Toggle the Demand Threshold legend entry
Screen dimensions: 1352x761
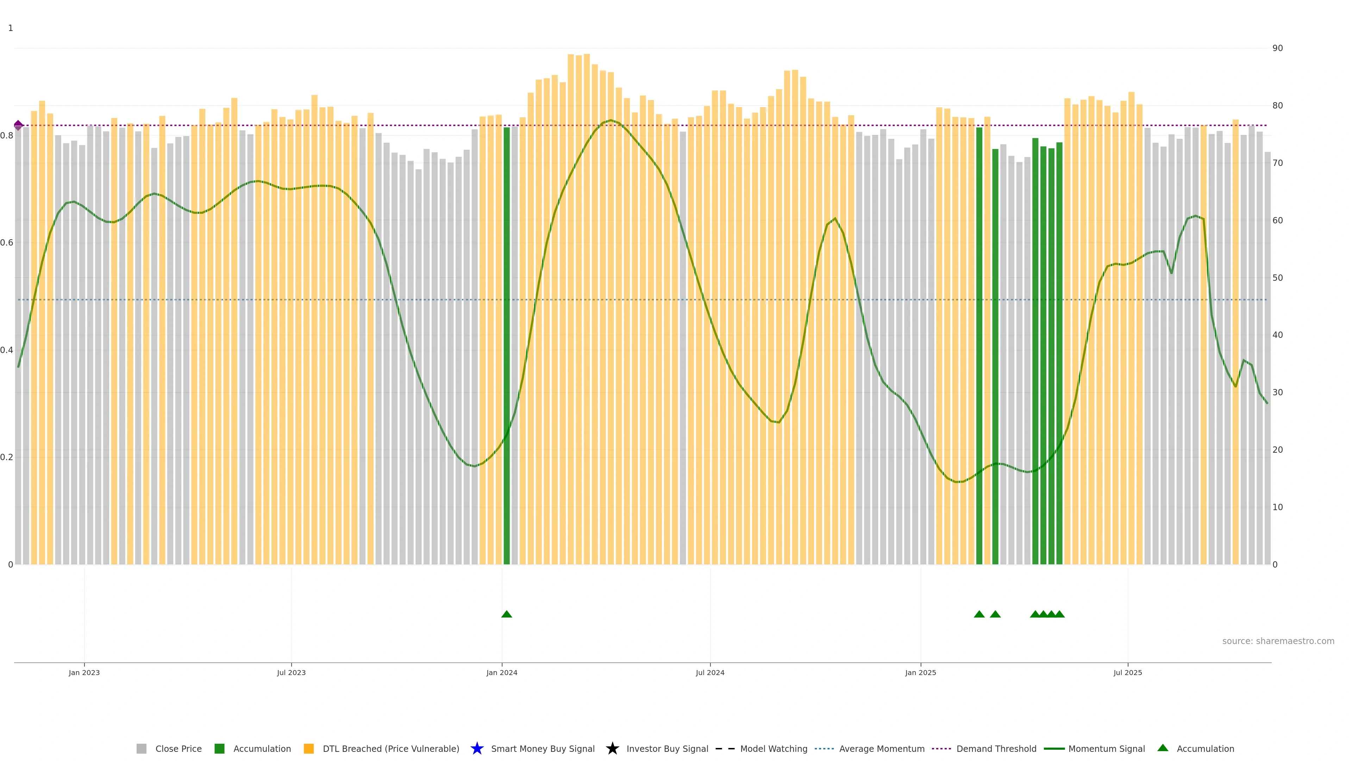941,749
